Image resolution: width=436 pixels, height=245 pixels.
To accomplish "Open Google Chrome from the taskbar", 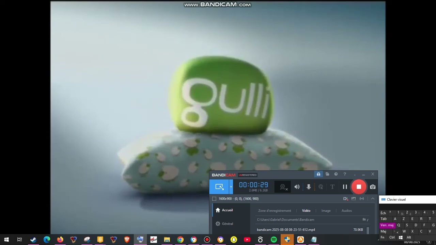I will (x=180, y=240).
